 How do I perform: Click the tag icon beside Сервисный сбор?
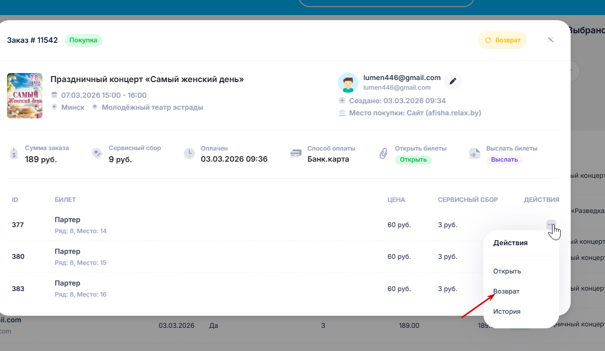(97, 153)
